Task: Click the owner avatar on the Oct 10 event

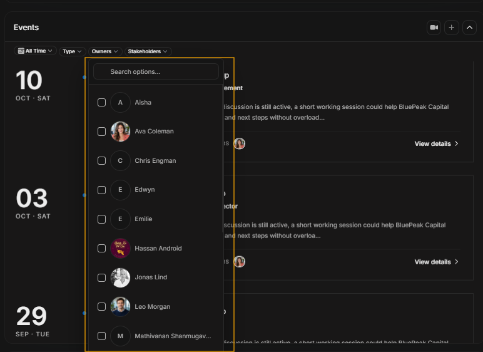Action: [x=240, y=144]
